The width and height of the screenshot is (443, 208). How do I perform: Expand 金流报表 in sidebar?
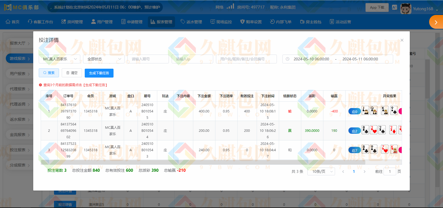coord(19,135)
